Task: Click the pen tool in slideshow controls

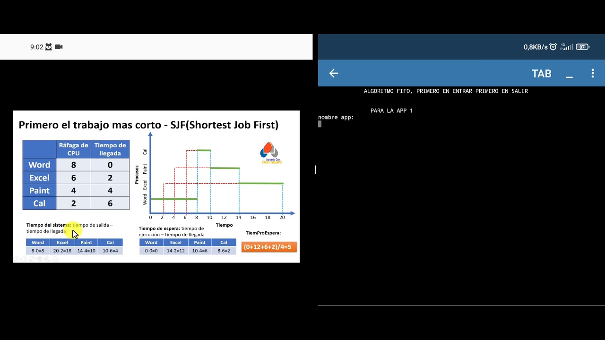Action: click(x=32, y=259)
